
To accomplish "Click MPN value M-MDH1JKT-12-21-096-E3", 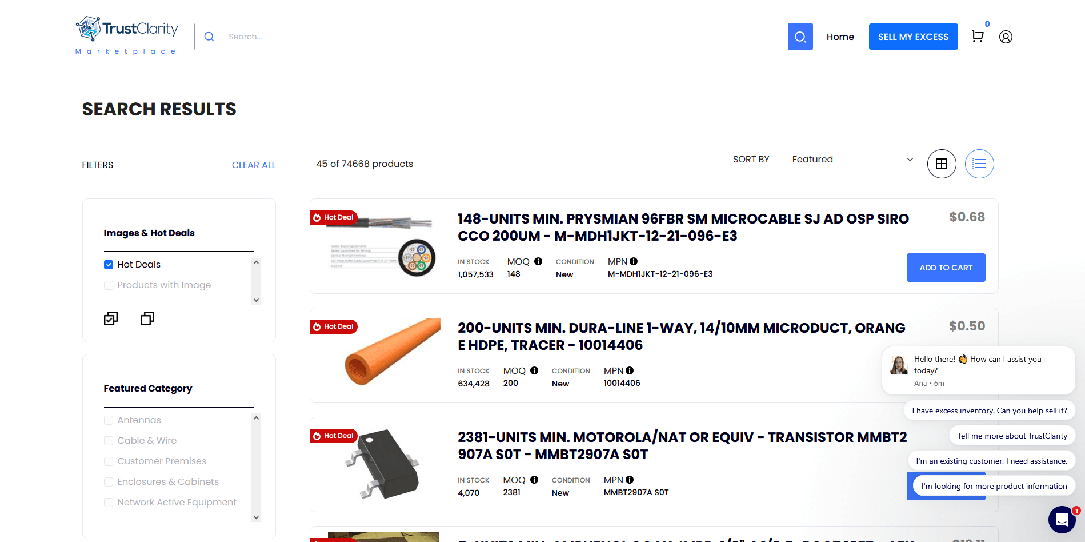I will [x=660, y=274].
